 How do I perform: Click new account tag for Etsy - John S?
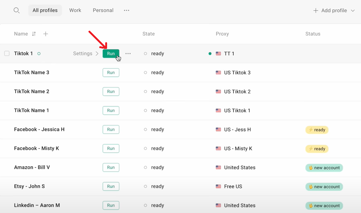tap(324, 187)
